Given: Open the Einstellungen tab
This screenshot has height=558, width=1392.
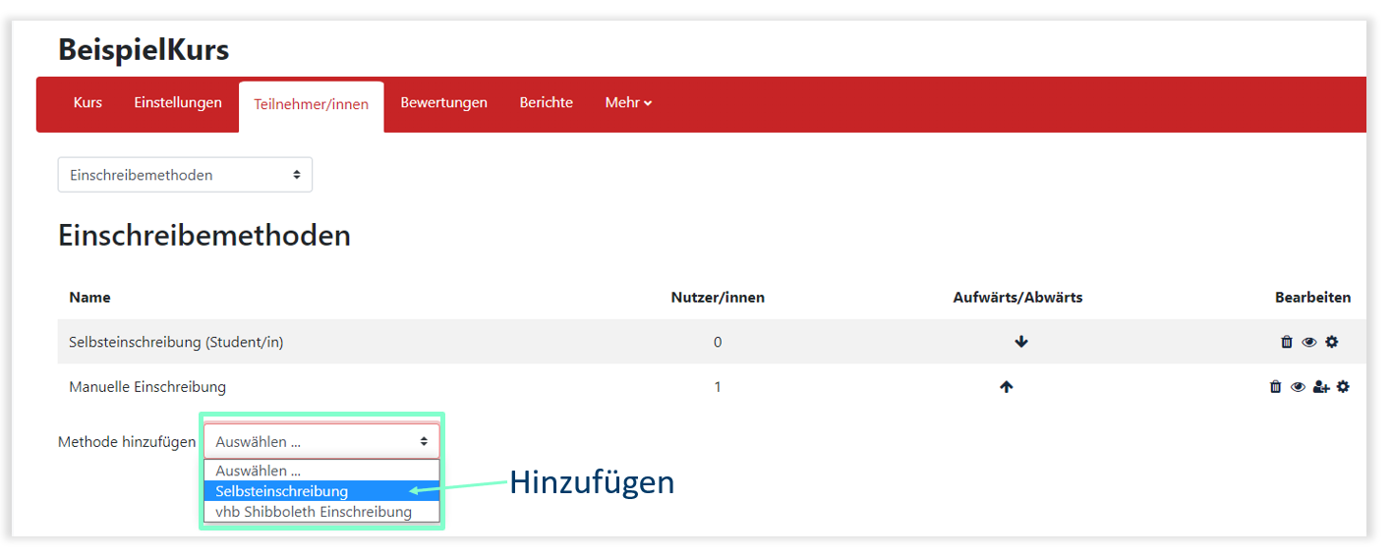Looking at the screenshot, I should coord(178,103).
